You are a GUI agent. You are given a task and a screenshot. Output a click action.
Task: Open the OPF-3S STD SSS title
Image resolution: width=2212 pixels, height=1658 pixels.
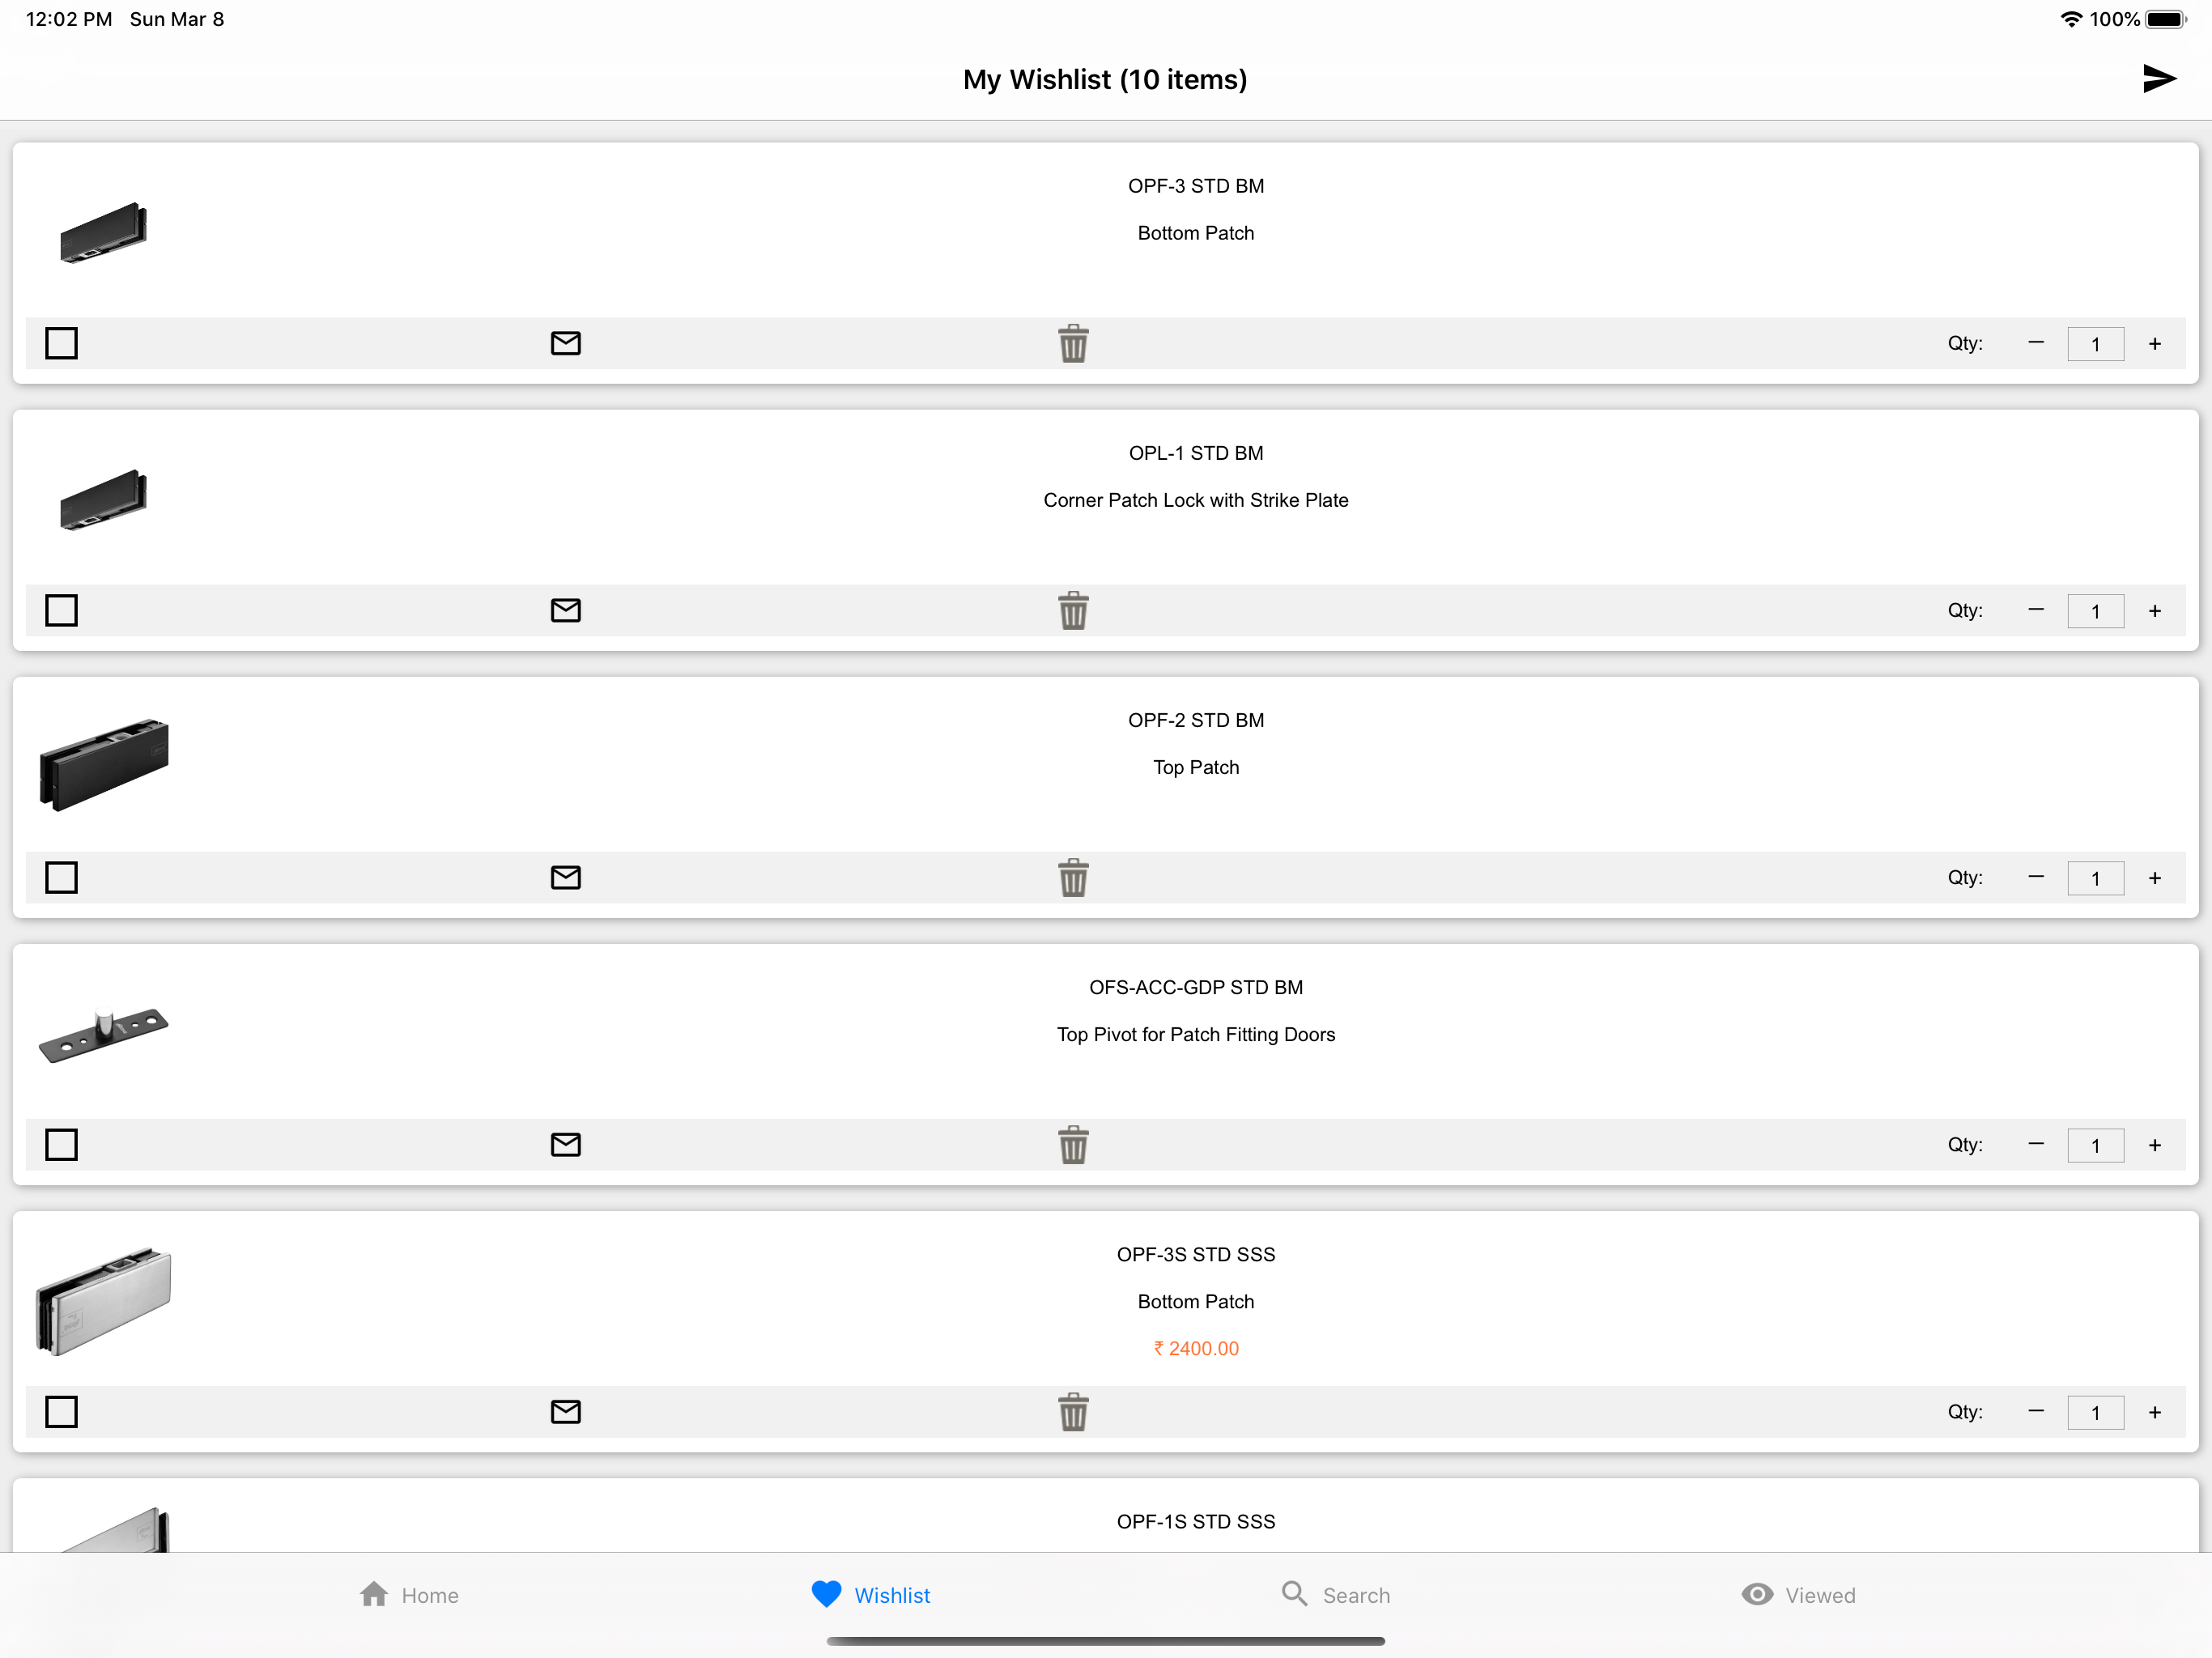tap(1196, 1254)
